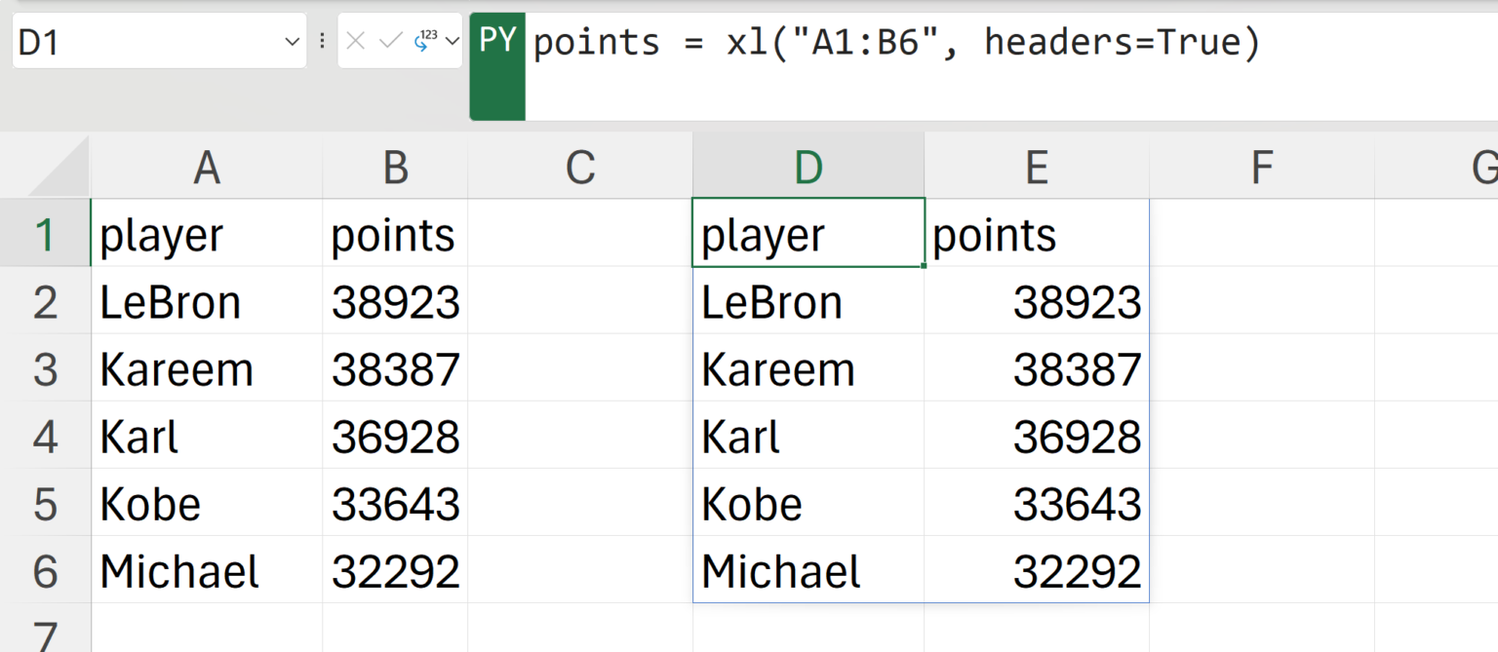Select row 6 header
Screen dimensions: 1498x652
(x=45, y=572)
